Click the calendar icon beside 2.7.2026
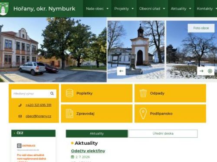Viewport: 217px width, 162px height. (x=72, y=157)
